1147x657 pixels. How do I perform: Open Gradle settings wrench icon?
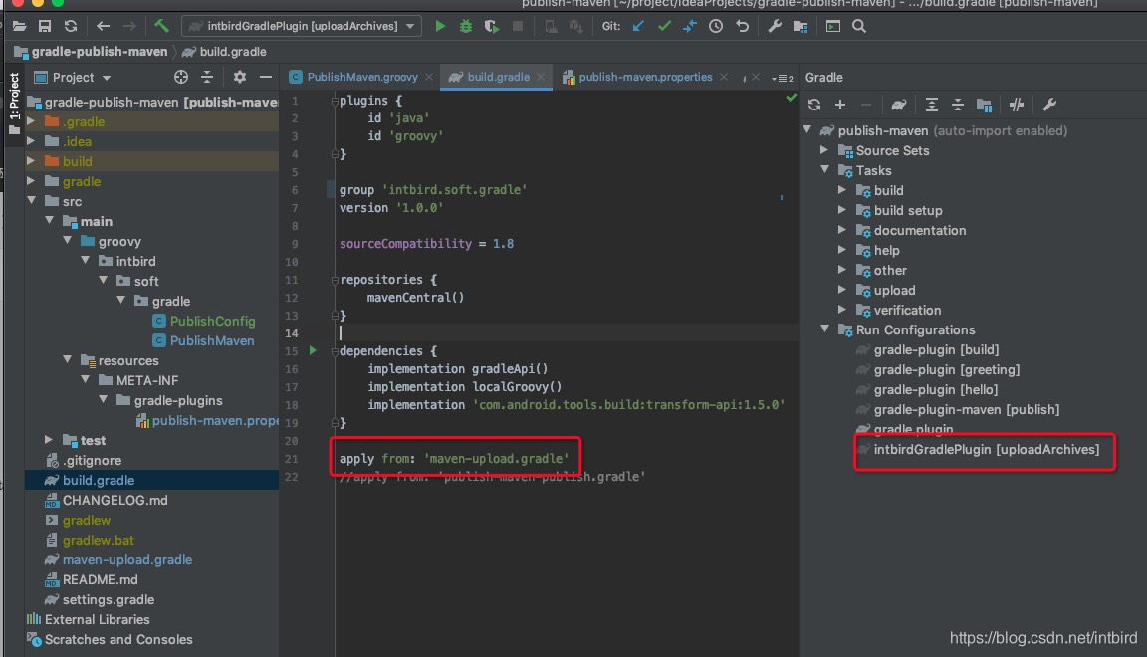click(x=1049, y=105)
